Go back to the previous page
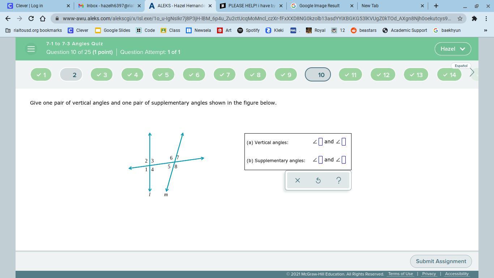This screenshot has width=494, height=278. 8,18
